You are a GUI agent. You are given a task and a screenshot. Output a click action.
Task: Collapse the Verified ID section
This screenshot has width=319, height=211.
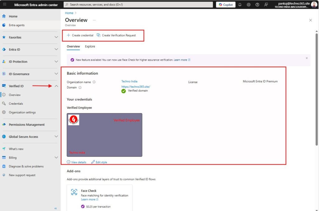[56, 86]
